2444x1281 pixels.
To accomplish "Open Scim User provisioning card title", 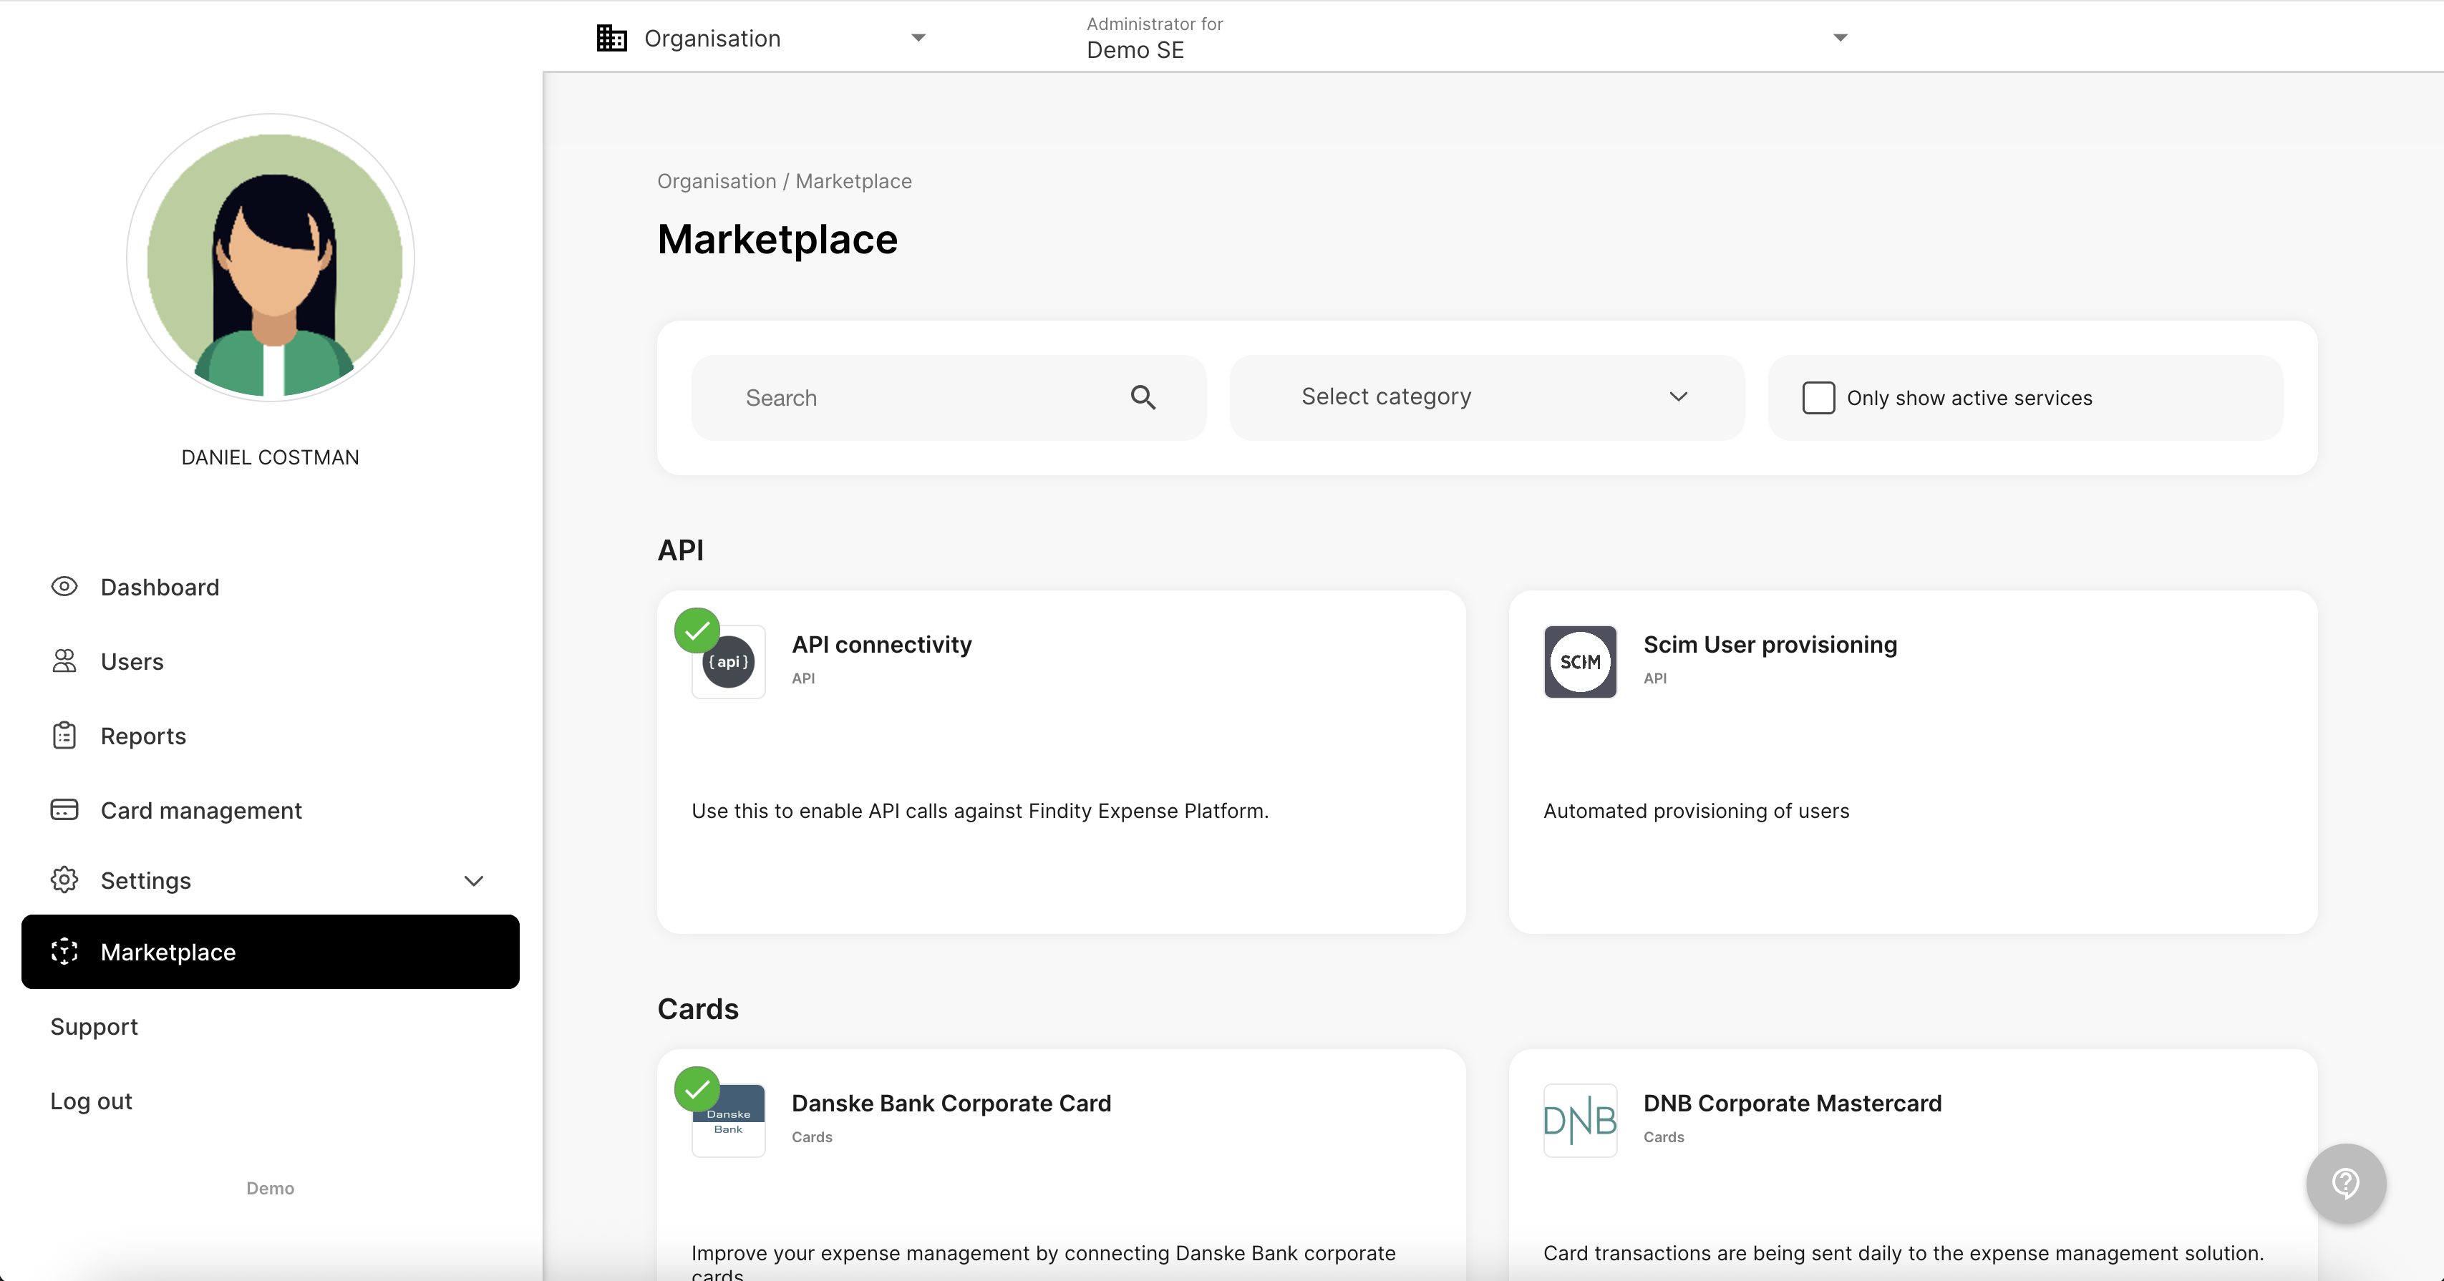I will (1770, 645).
